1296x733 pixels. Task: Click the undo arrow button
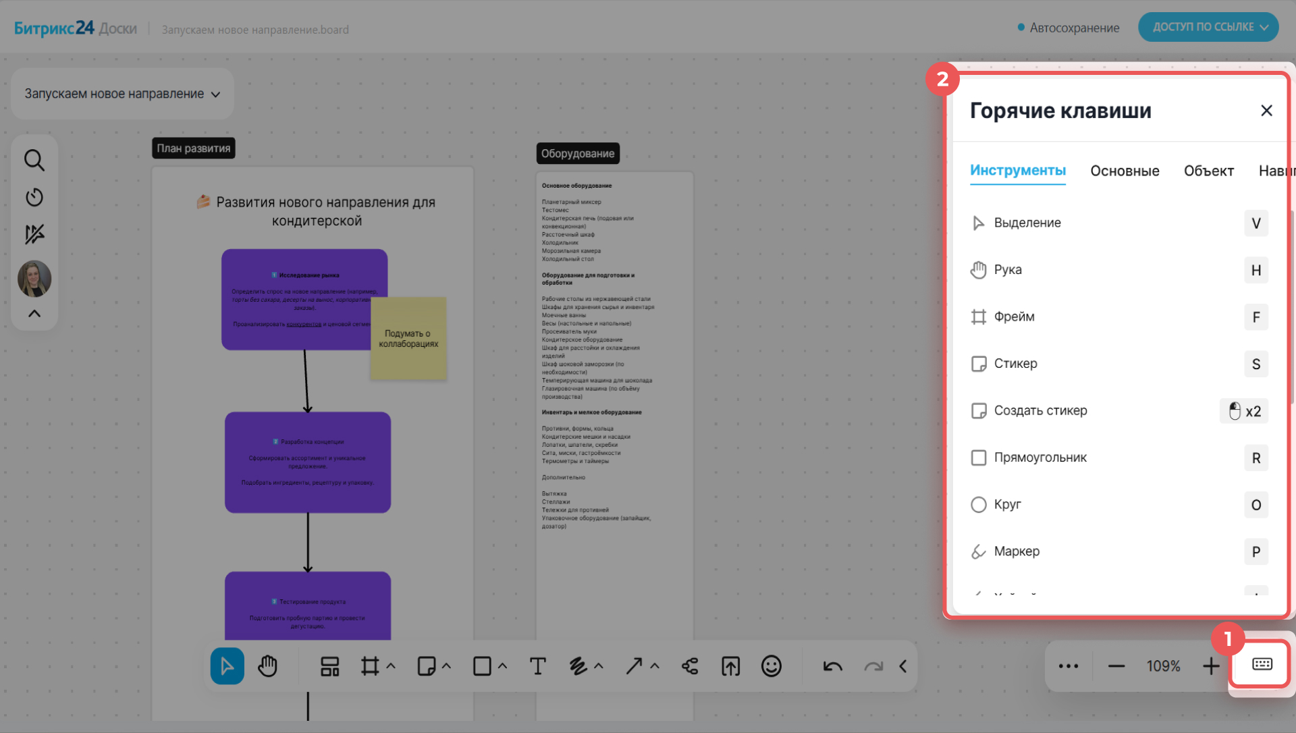[x=832, y=666]
